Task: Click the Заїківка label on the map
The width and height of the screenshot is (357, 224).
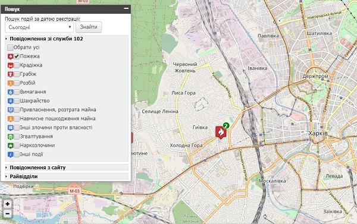Action: point(333,212)
